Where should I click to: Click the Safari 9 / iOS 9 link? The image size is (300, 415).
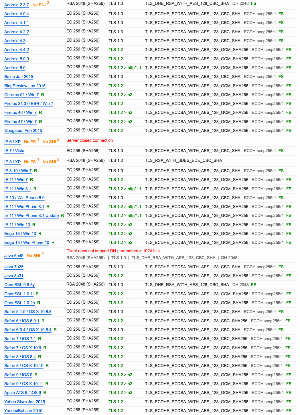click(18, 375)
